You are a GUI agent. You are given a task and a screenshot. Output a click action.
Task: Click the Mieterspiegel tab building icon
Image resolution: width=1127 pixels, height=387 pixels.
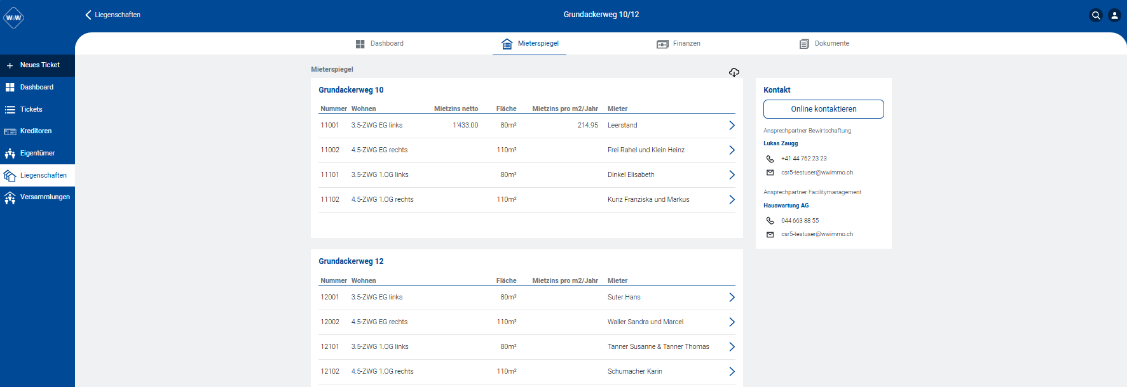point(507,44)
